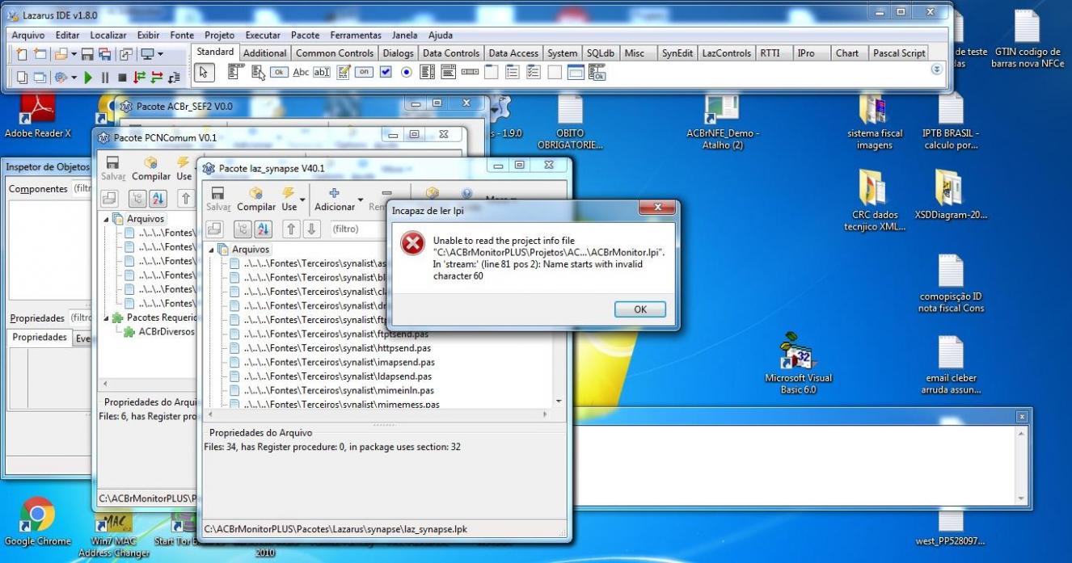Click Use in the laz_synapse package window
Viewport: 1072px width, 563px height.
pos(289,200)
